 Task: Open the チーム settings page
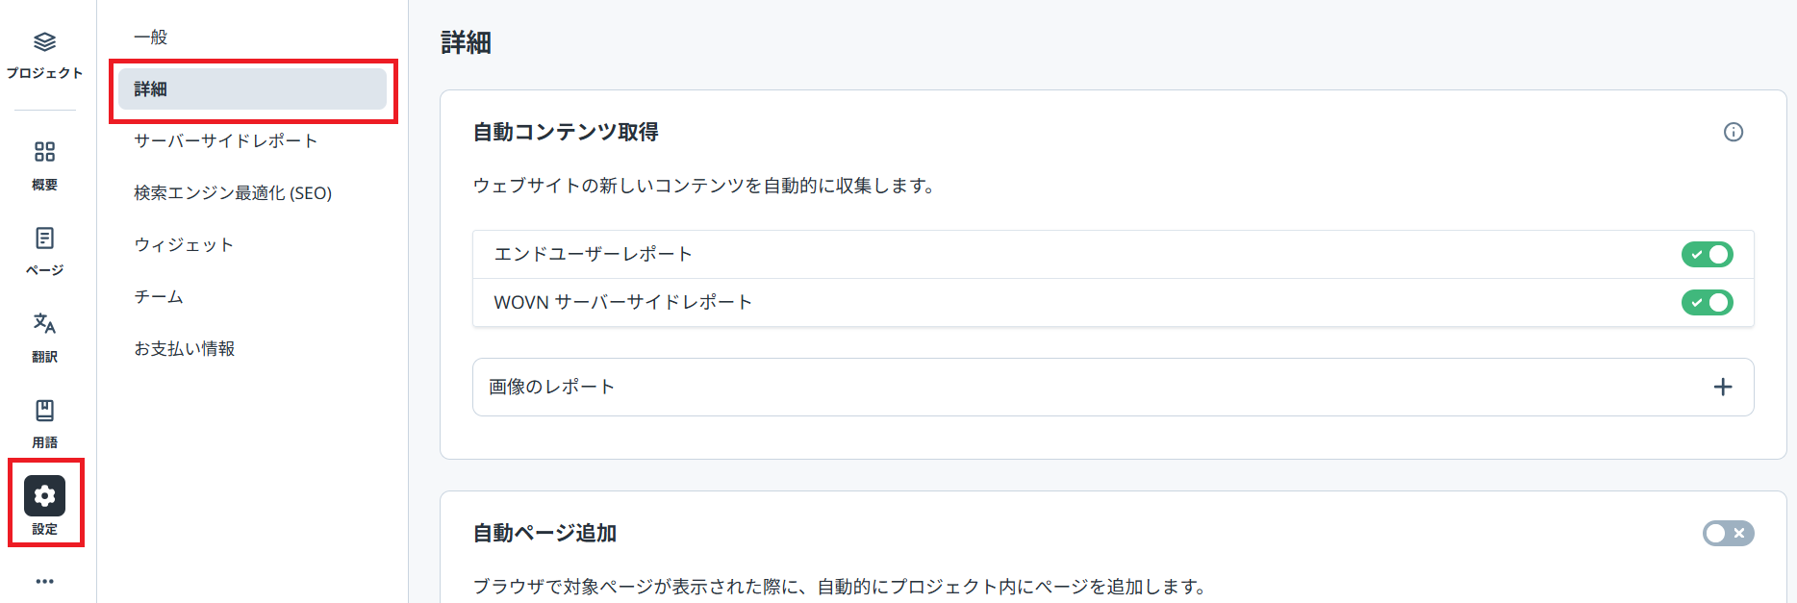(159, 296)
